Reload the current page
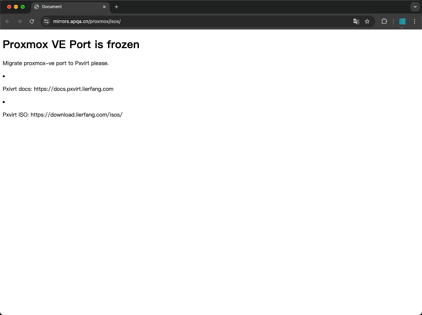Image resolution: width=422 pixels, height=315 pixels. pyautogui.click(x=32, y=21)
